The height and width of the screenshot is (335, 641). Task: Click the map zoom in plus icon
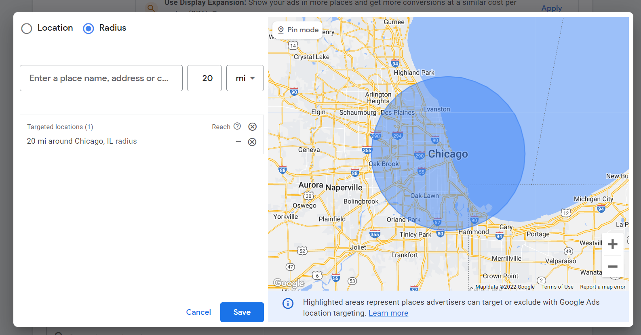pos(612,244)
